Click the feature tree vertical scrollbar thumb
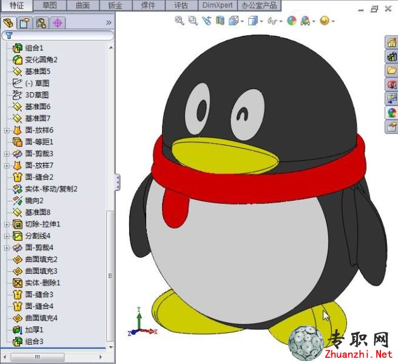Viewport: 398px width, 364px height. pyautogui.click(x=110, y=275)
